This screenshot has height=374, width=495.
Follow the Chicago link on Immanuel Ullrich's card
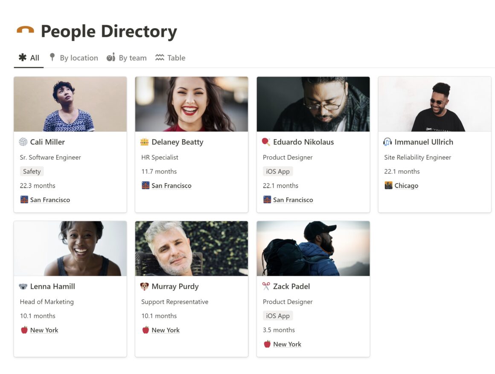tap(406, 186)
